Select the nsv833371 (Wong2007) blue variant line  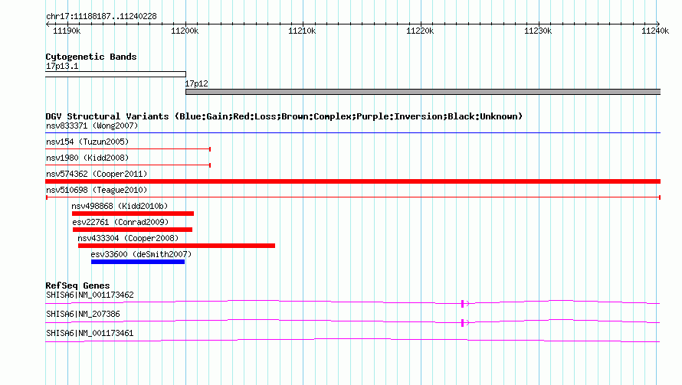[x=352, y=132]
